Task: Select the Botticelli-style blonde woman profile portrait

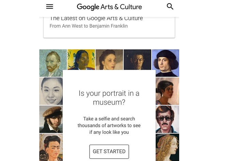Action: (x=167, y=147)
